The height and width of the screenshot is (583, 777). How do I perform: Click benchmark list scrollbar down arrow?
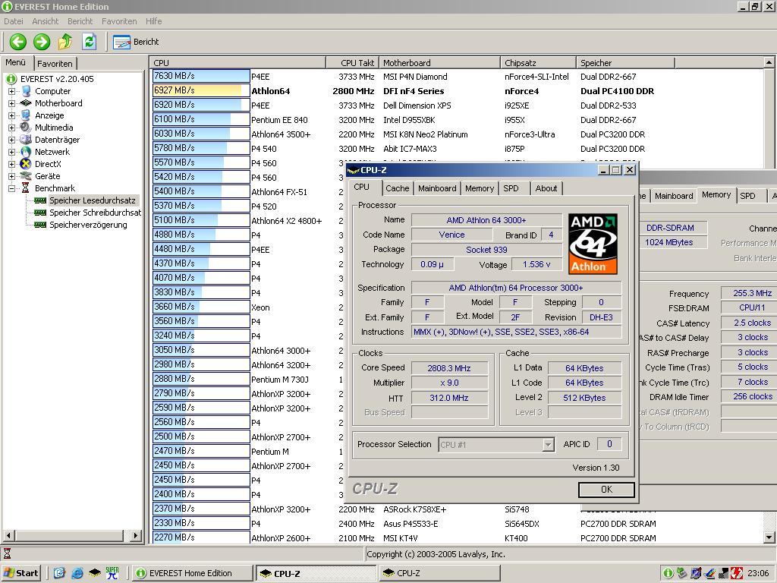pos(769,537)
